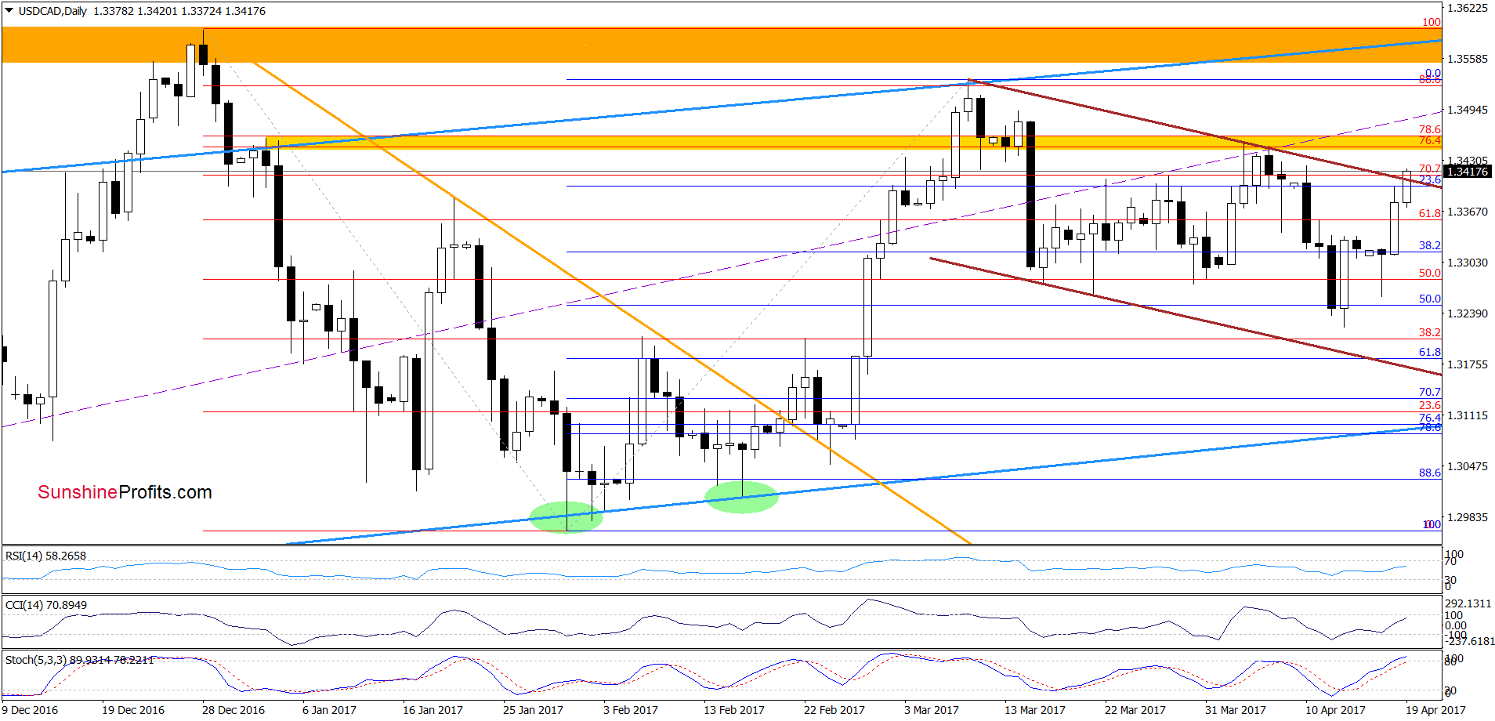The image size is (1495, 721).
Task: Click the 28 Dec 2016 date label
Action: [233, 710]
